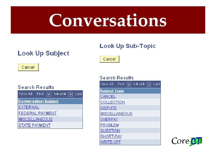Select EXTERNAL conversation subject
The width and height of the screenshot is (216, 162).
[x=29, y=107]
